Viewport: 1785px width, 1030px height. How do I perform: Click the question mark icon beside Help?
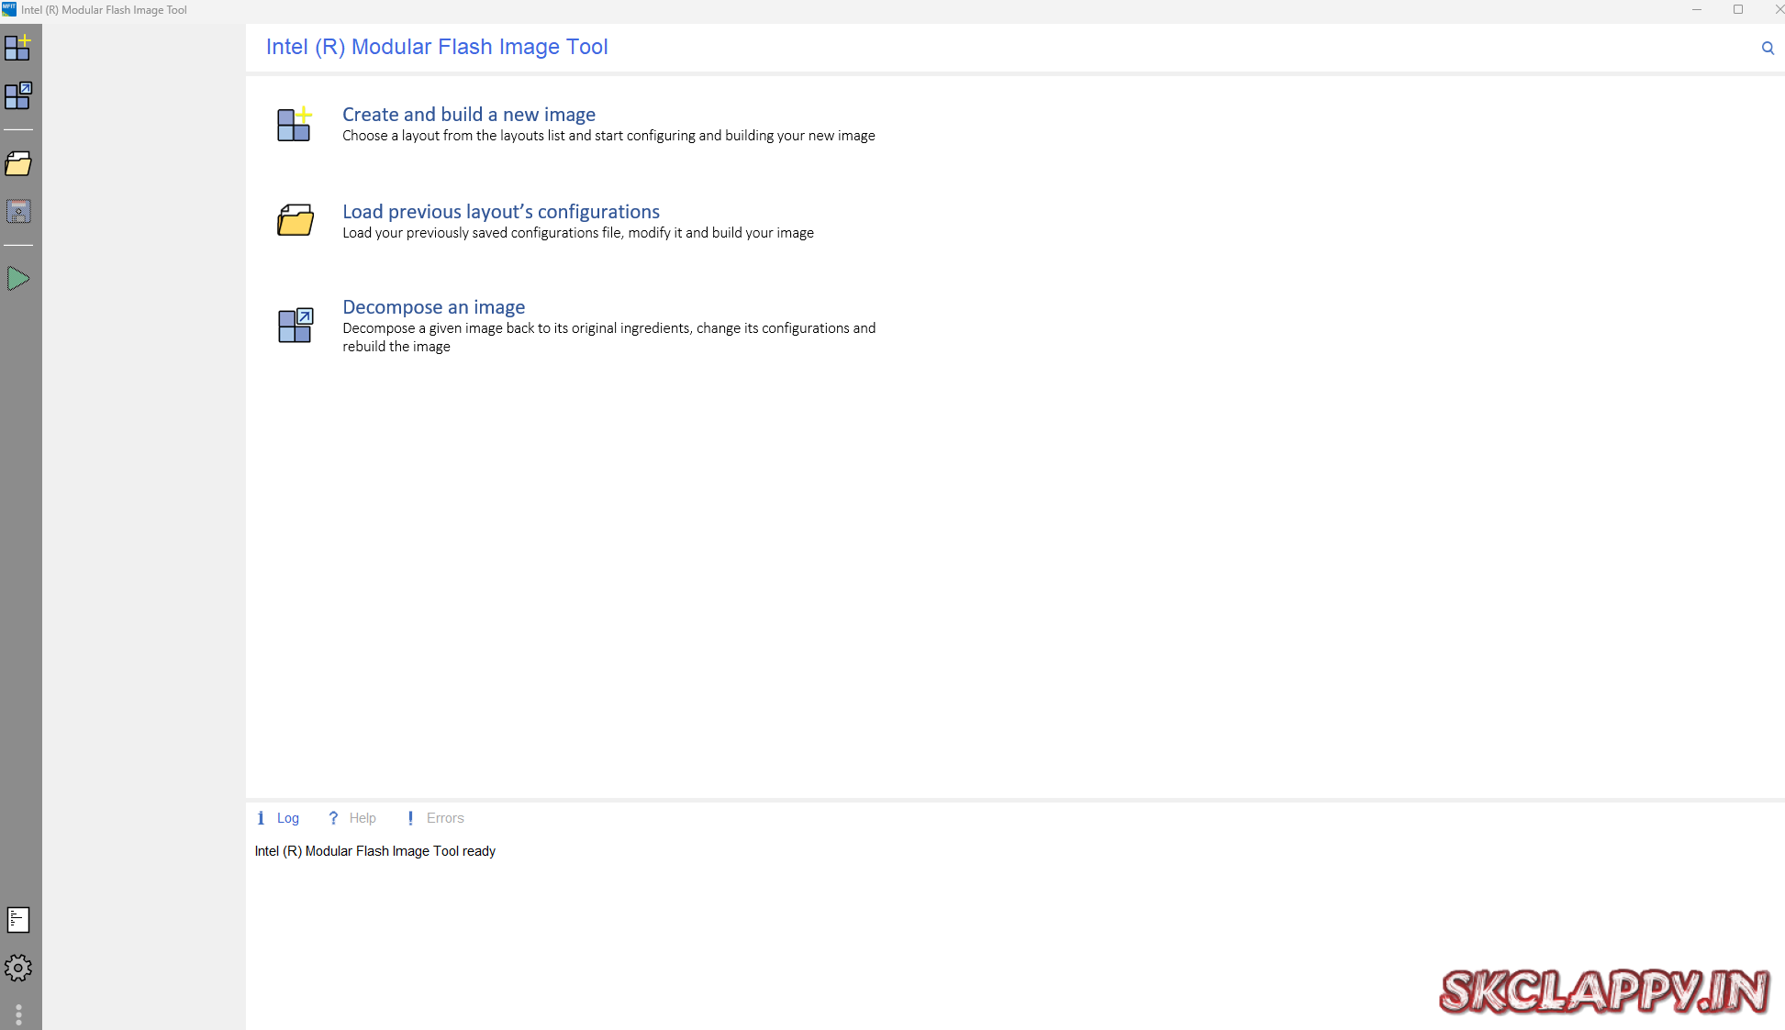[333, 818]
